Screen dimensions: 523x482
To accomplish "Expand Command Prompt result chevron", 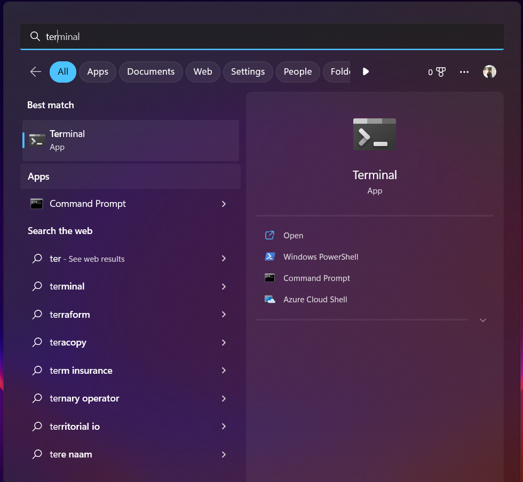I will click(x=224, y=204).
